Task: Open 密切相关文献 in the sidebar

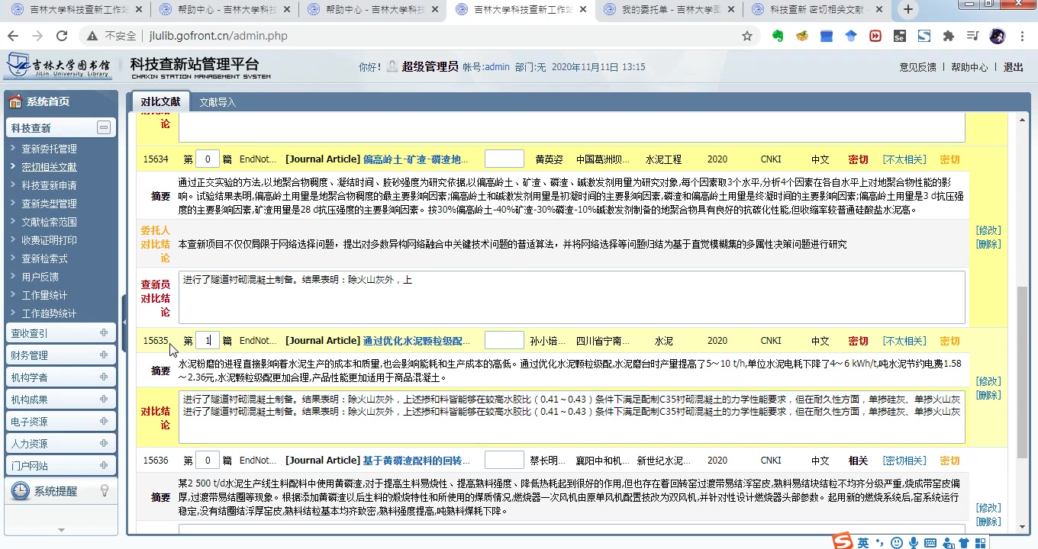Action: [49, 167]
